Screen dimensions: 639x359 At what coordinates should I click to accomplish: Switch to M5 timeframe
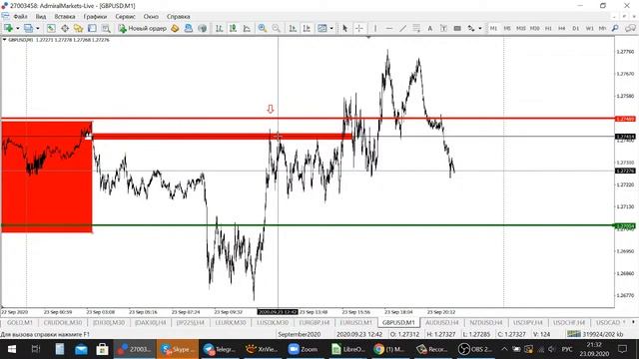(507, 28)
